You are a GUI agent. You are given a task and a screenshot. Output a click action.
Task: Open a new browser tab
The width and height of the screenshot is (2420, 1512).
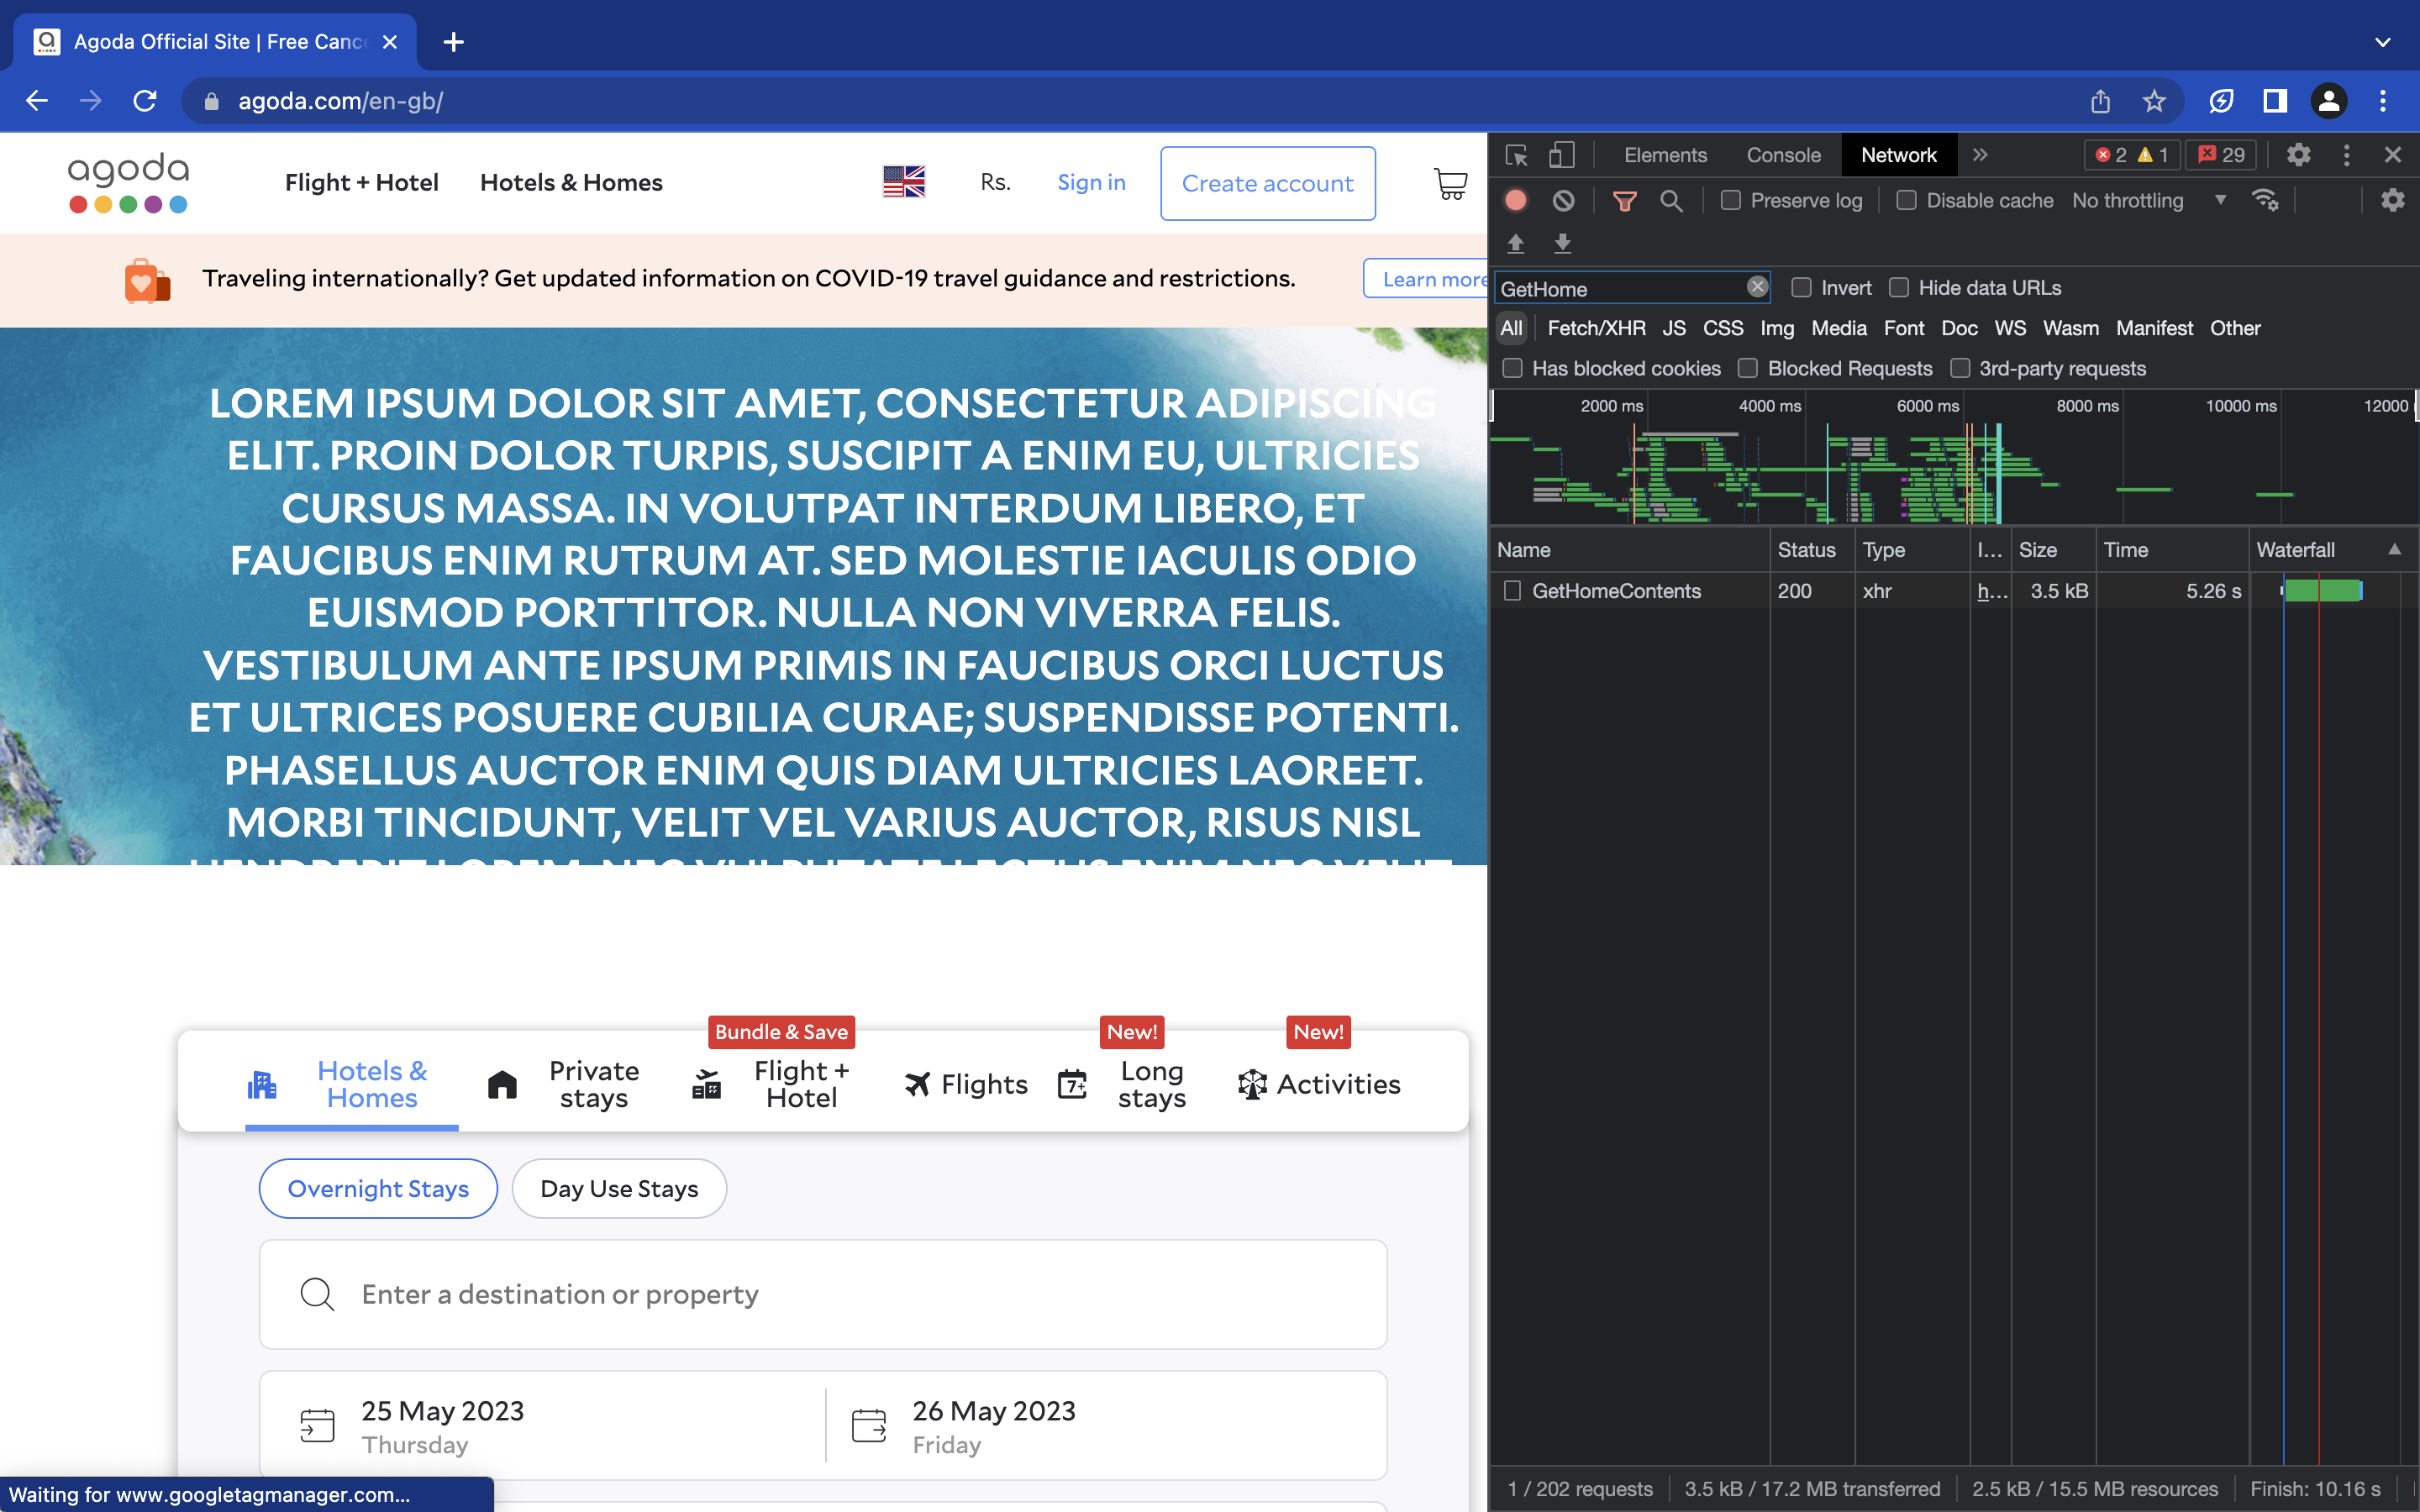point(454,42)
